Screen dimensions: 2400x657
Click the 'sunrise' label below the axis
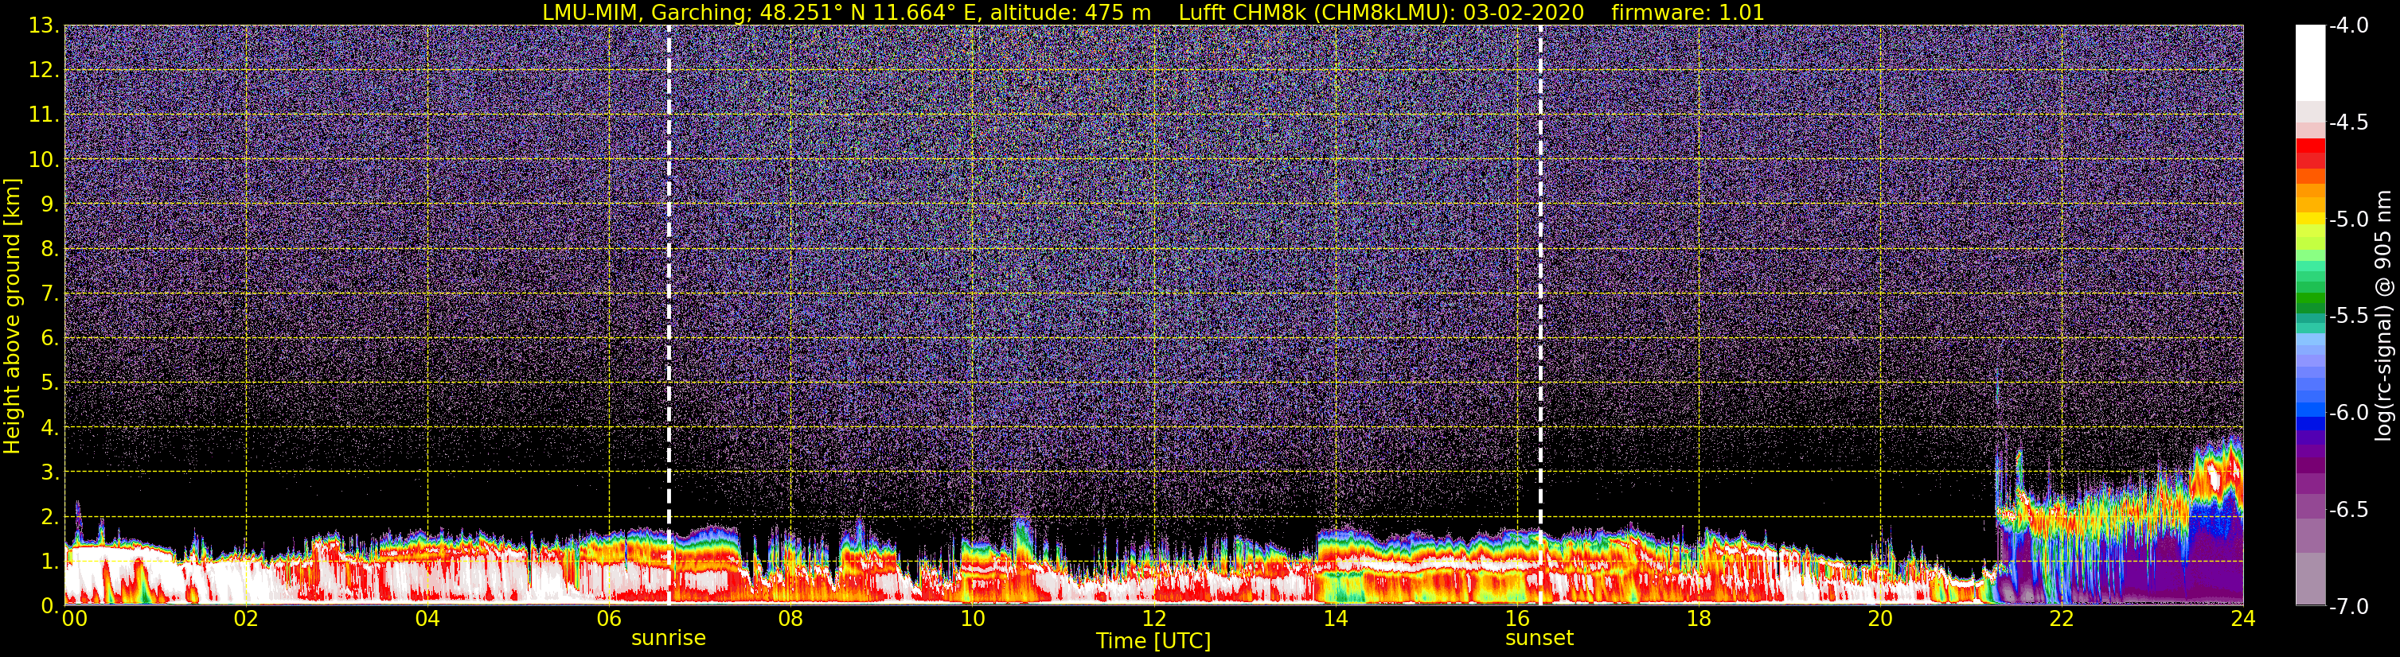(x=668, y=639)
